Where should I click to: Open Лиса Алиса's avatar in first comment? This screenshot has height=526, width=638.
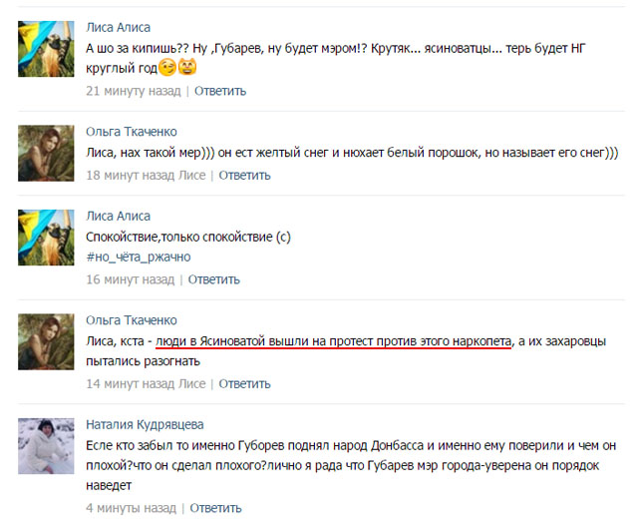coord(46,49)
